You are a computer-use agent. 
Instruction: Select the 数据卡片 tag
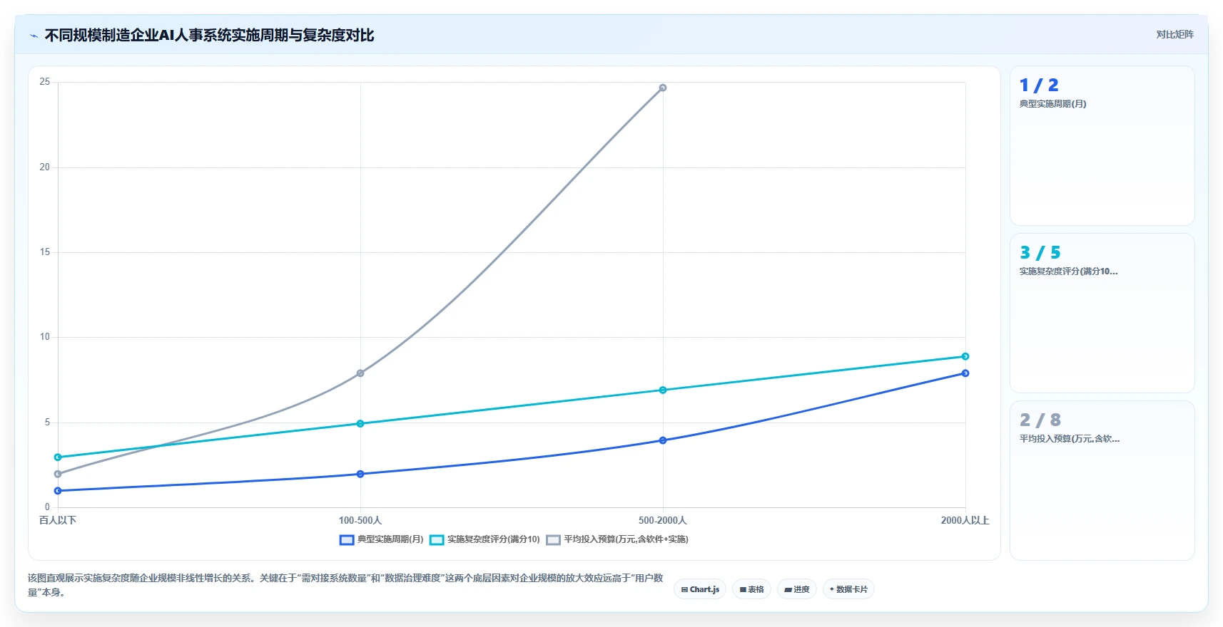point(848,589)
